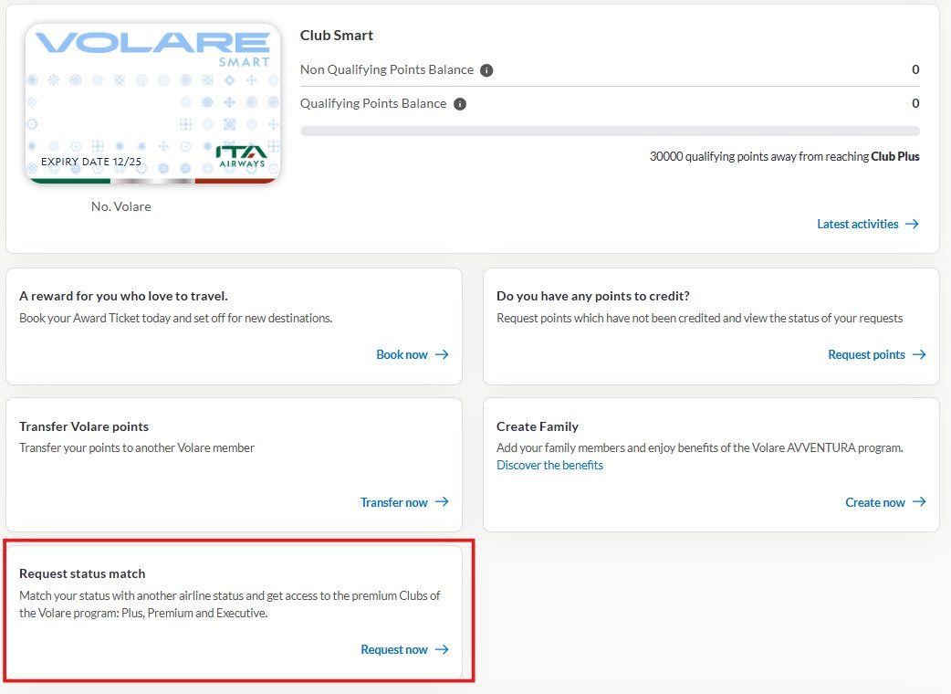This screenshot has height=694, width=951.
Task: Click the Qualifying Points Balance label
Action: coord(373,104)
